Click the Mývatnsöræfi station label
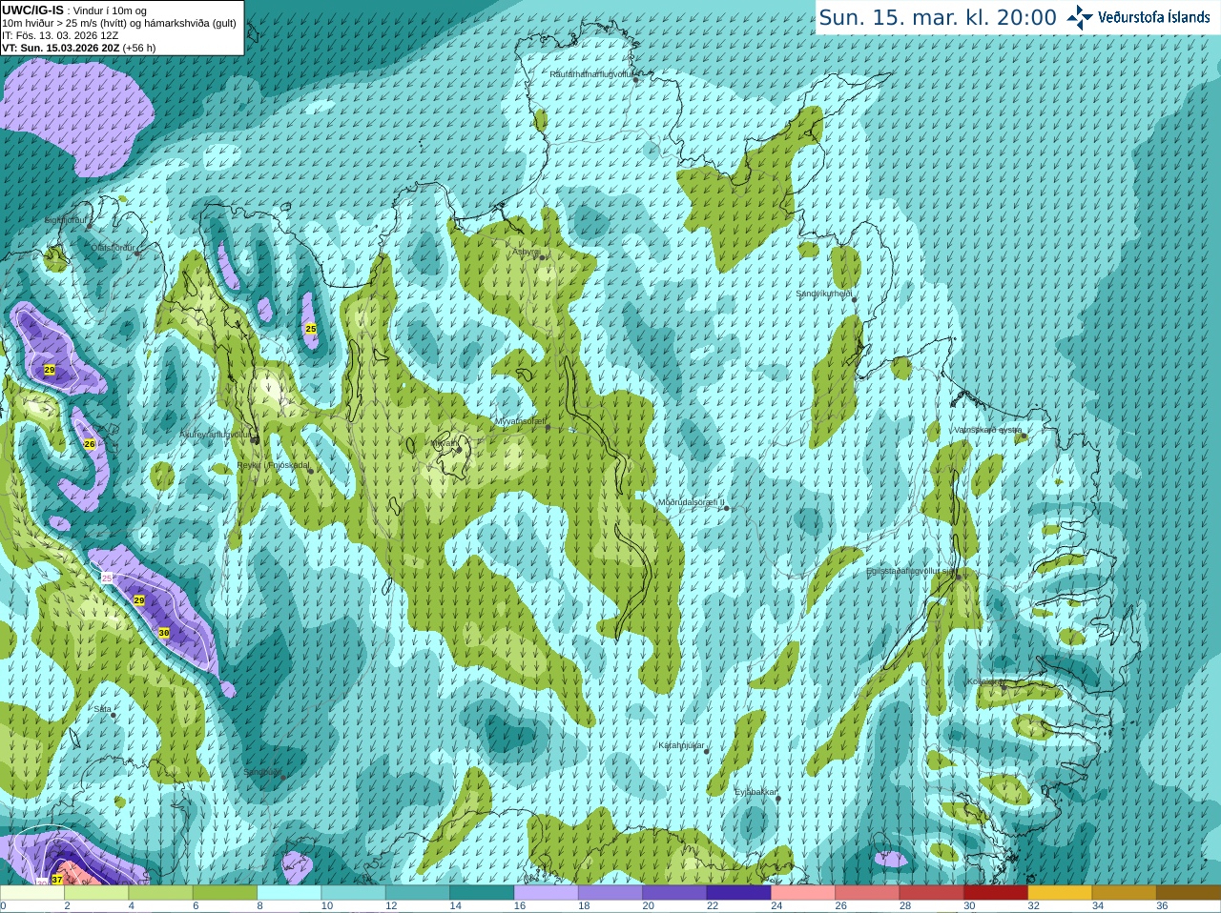Screen dimensions: 1221x913 pos(520,421)
